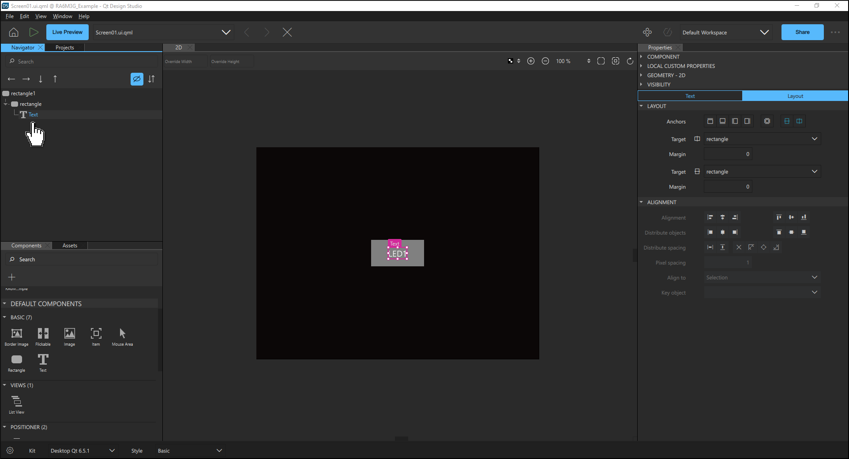Select the Flickable component icon
Screen dimensions: 849x459
(x=43, y=334)
